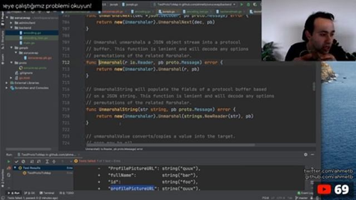Screen dimensions: 356x200
Task: Expand Scratches and Consoles
Action: coord(7,88)
